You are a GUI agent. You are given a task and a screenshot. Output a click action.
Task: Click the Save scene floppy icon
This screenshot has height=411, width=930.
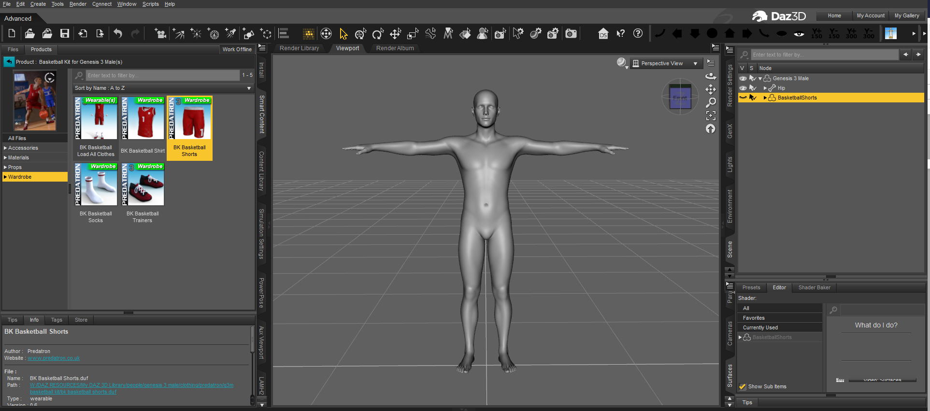pos(64,33)
